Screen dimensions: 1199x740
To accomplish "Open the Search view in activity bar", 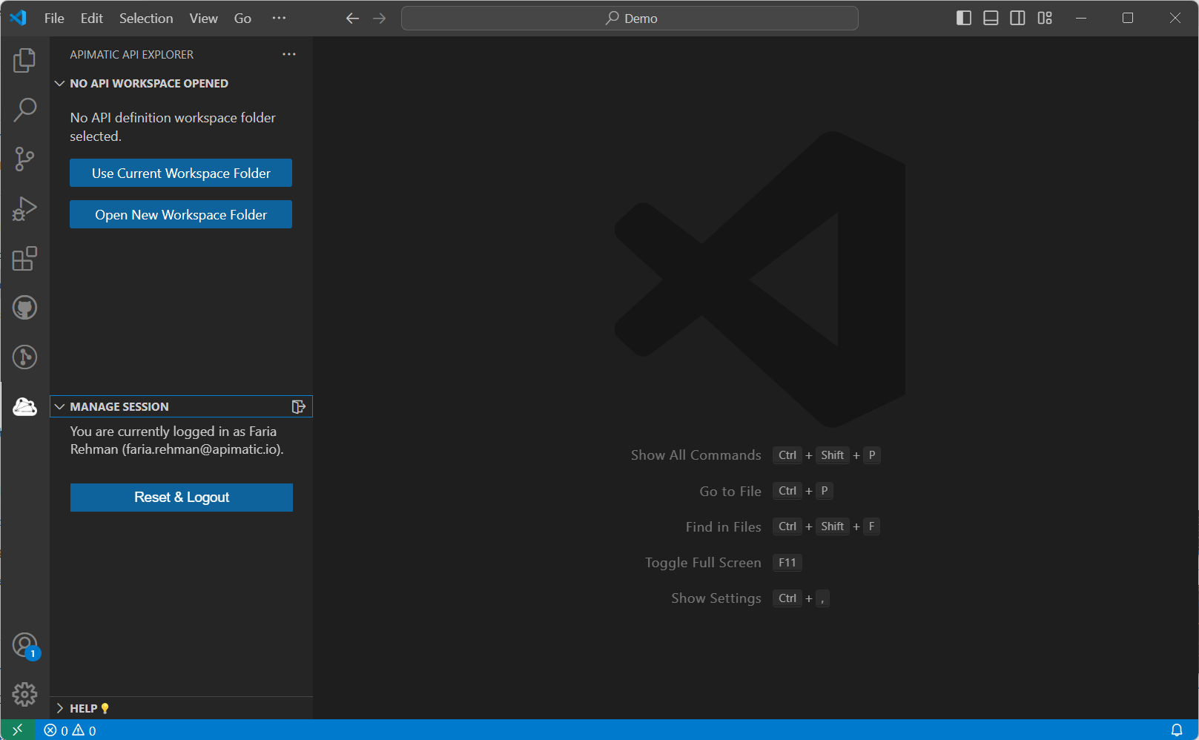I will 24,110.
